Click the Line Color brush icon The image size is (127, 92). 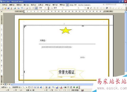[x=57, y=87]
